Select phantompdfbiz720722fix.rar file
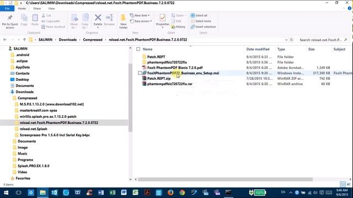The height and width of the screenshot is (198, 353). (x=169, y=84)
